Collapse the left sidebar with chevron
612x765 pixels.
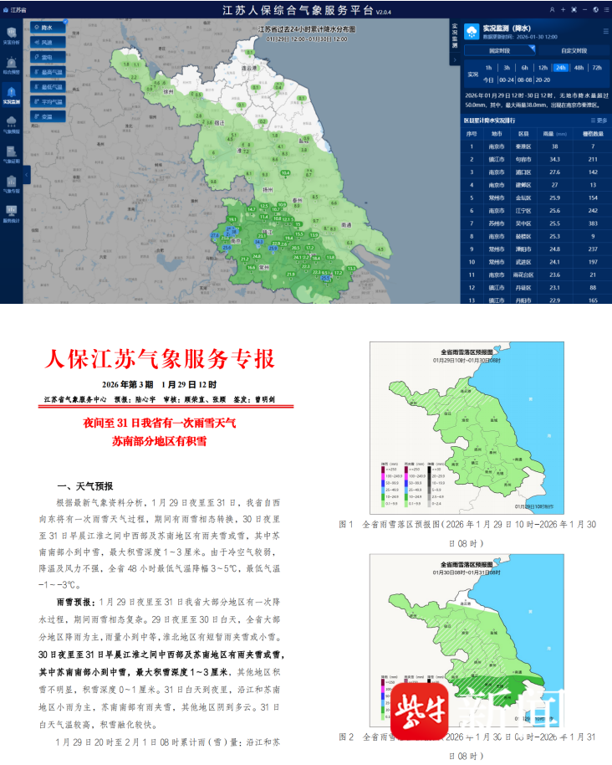pos(26,174)
